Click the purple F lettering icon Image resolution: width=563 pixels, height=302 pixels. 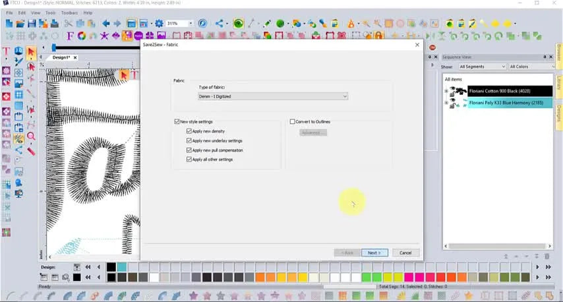point(69,36)
